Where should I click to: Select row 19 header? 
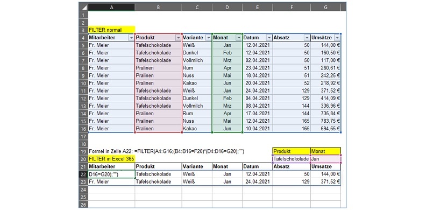[x=83, y=151]
